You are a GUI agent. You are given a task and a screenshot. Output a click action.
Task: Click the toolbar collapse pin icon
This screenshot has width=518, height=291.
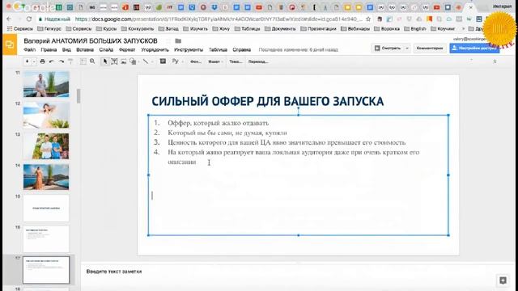click(495, 61)
